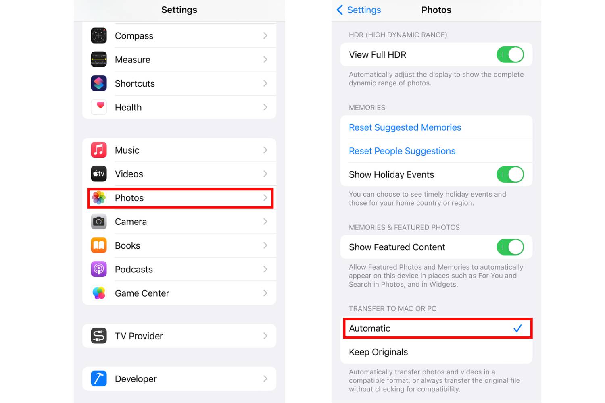This screenshot has height=403, width=605.
Task: Tap the Apple TV Videos icon
Action: [x=99, y=174]
